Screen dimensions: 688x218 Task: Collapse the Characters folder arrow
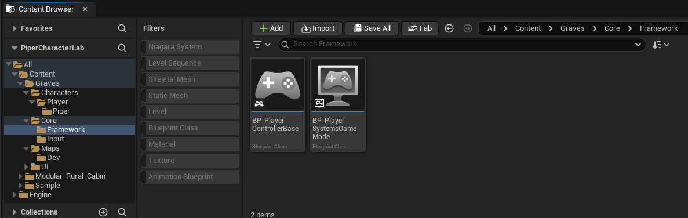point(26,93)
